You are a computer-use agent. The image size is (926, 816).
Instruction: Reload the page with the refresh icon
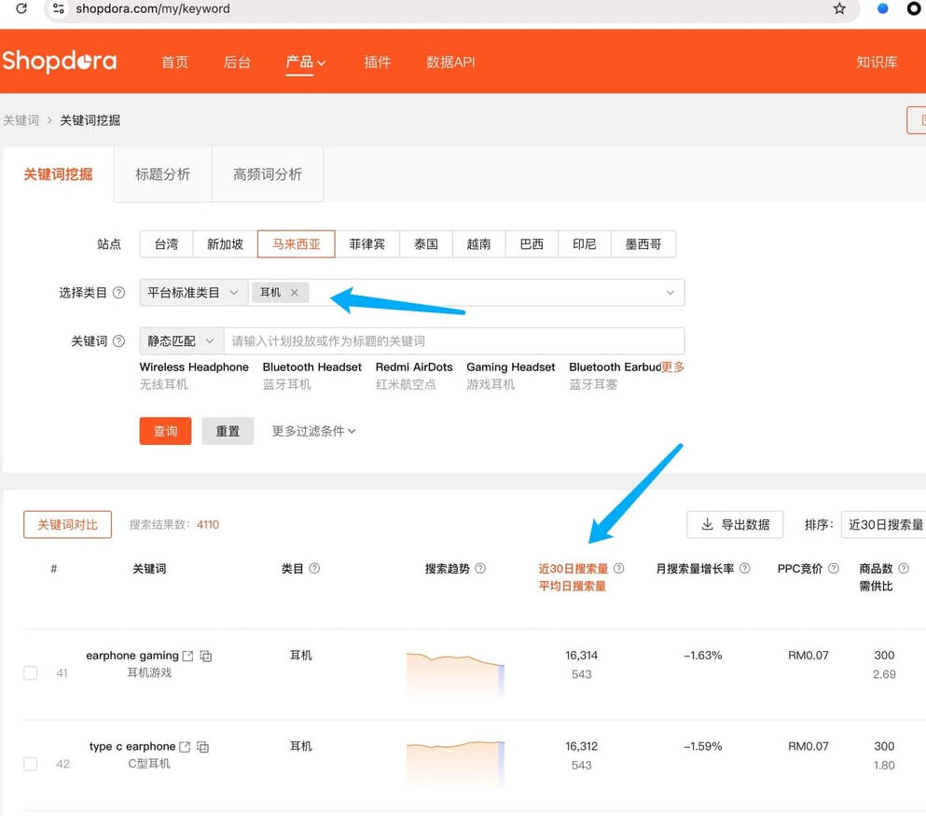click(21, 8)
